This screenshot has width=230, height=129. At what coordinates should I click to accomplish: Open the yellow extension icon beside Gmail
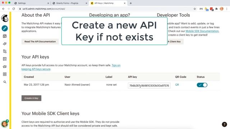(207, 9)
